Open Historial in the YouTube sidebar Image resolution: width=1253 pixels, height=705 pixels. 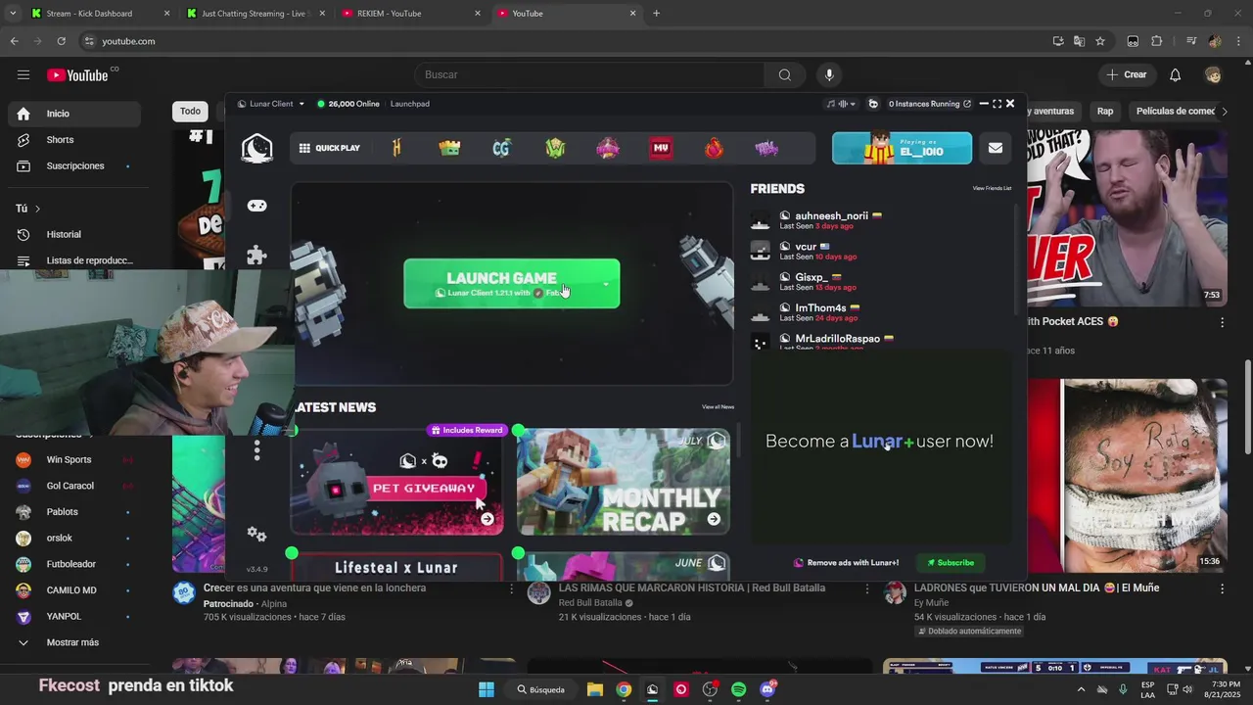tap(72, 235)
